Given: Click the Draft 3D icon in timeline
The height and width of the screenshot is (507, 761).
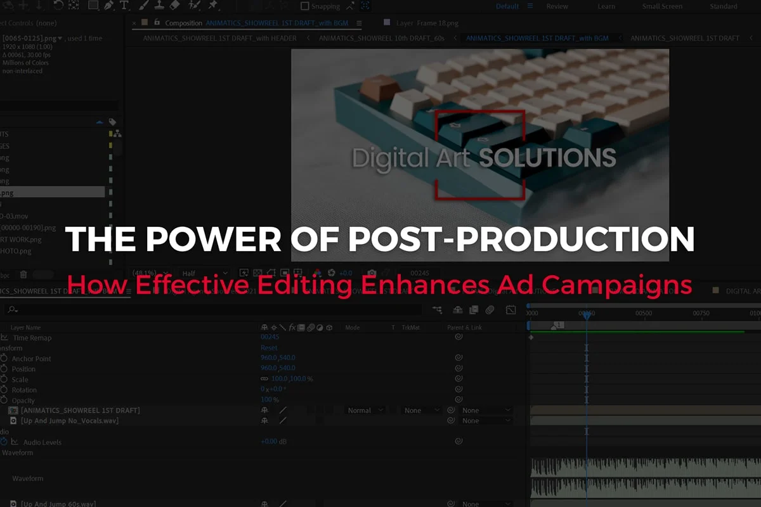Looking at the screenshot, I should pos(457,310).
